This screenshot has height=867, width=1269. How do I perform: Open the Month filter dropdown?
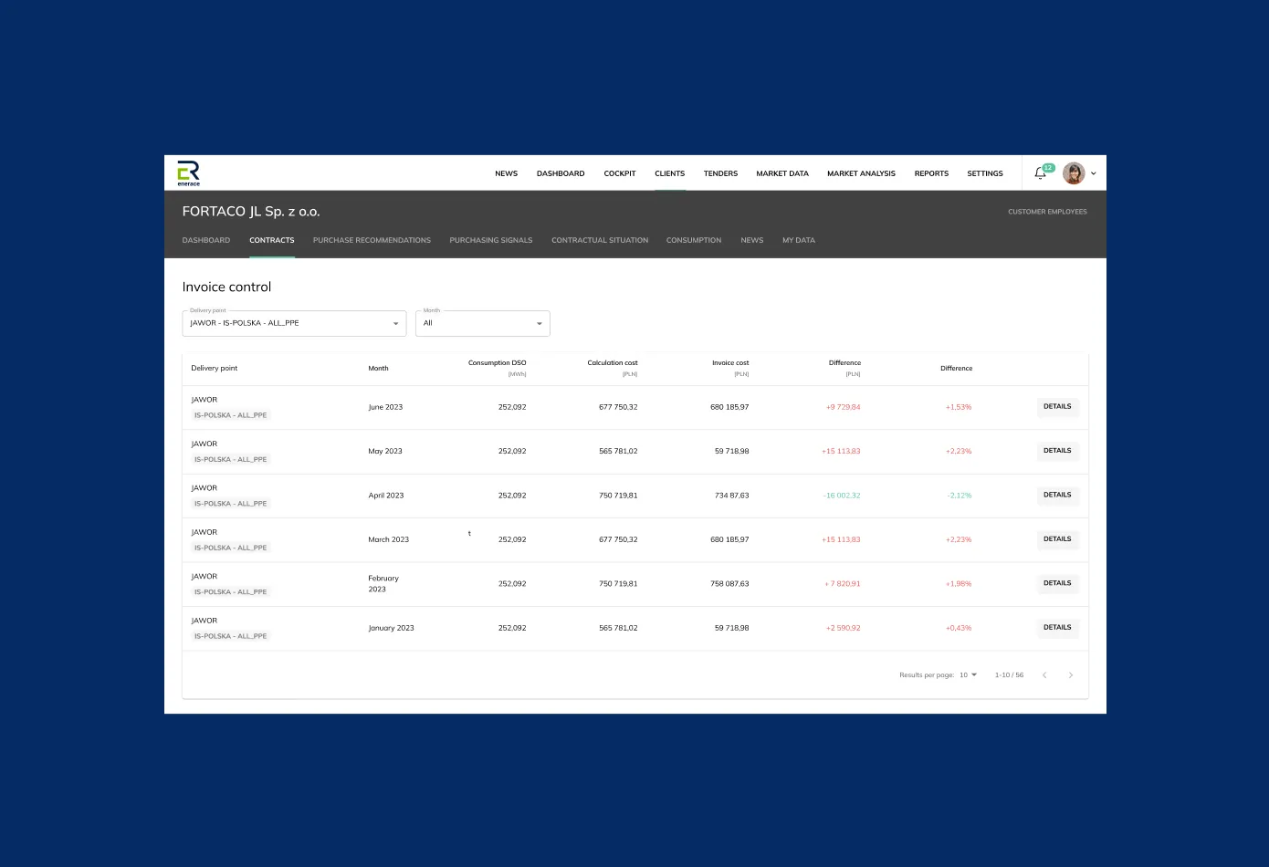pyautogui.click(x=483, y=323)
